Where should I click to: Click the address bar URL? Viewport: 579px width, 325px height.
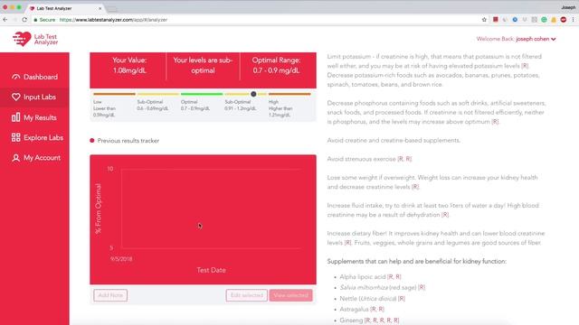[113, 20]
